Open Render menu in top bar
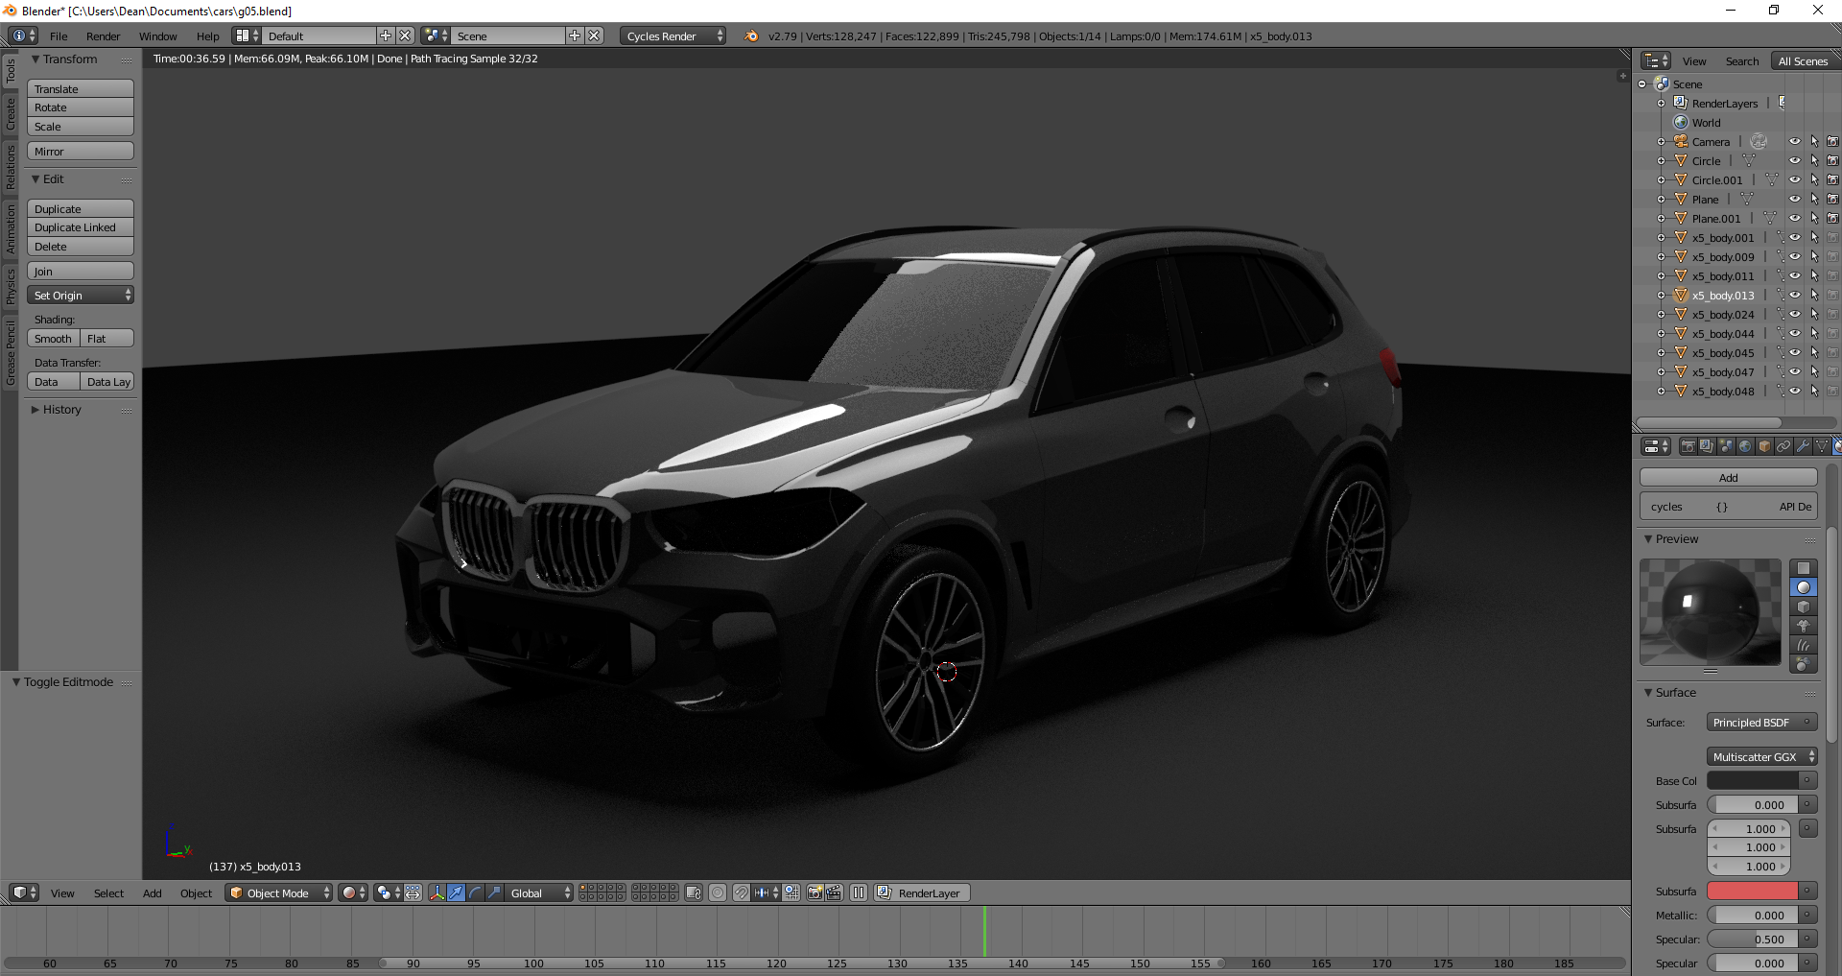Image resolution: width=1842 pixels, height=976 pixels. [103, 36]
